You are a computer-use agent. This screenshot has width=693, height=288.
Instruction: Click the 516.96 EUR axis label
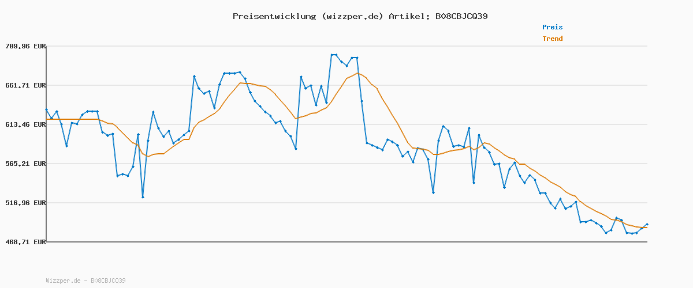pyautogui.click(x=25, y=203)
